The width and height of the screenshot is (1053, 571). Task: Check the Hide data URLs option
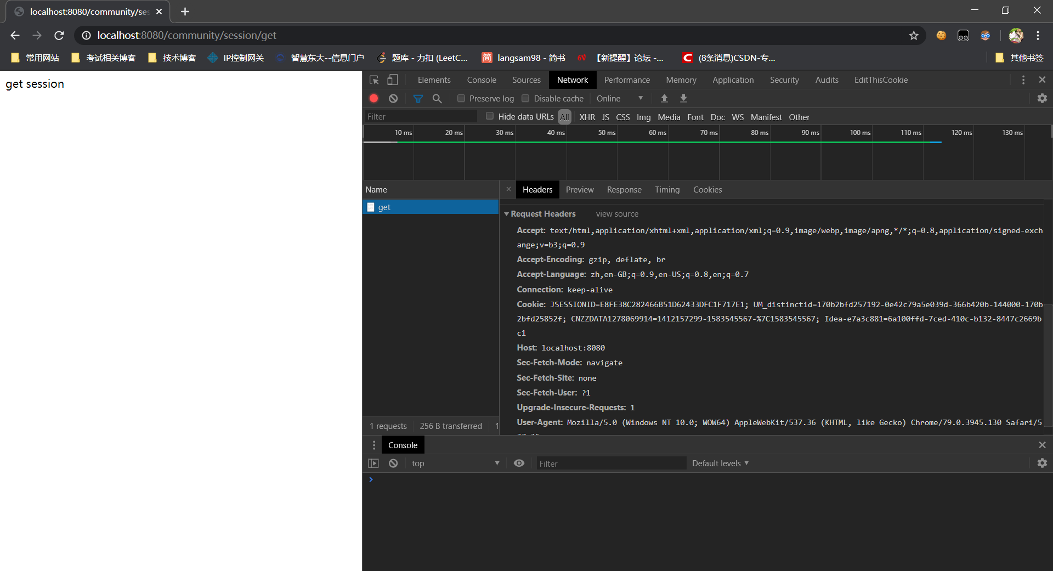pos(490,116)
